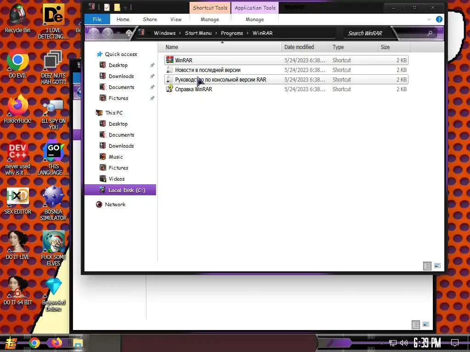Viewport: 470px width, 352px height.
Task: Open Music folder under This PC
Action: [116, 157]
